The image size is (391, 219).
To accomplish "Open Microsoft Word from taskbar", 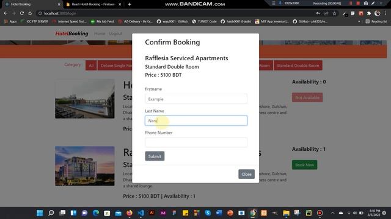I will coord(219,213).
